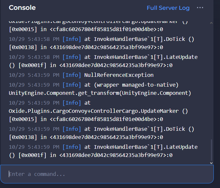
Task: Focus the Enter a command input field
Action: (107, 174)
